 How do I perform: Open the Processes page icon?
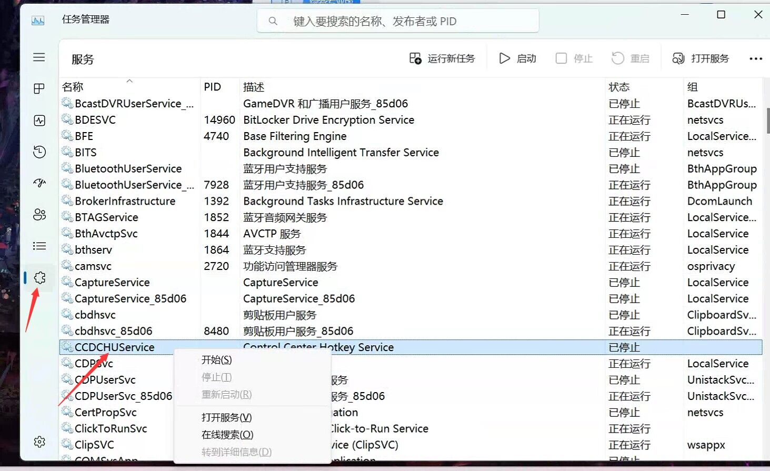[38, 88]
